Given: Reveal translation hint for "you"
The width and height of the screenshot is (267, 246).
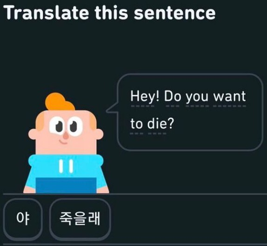Looking at the screenshot, I should point(197,97).
